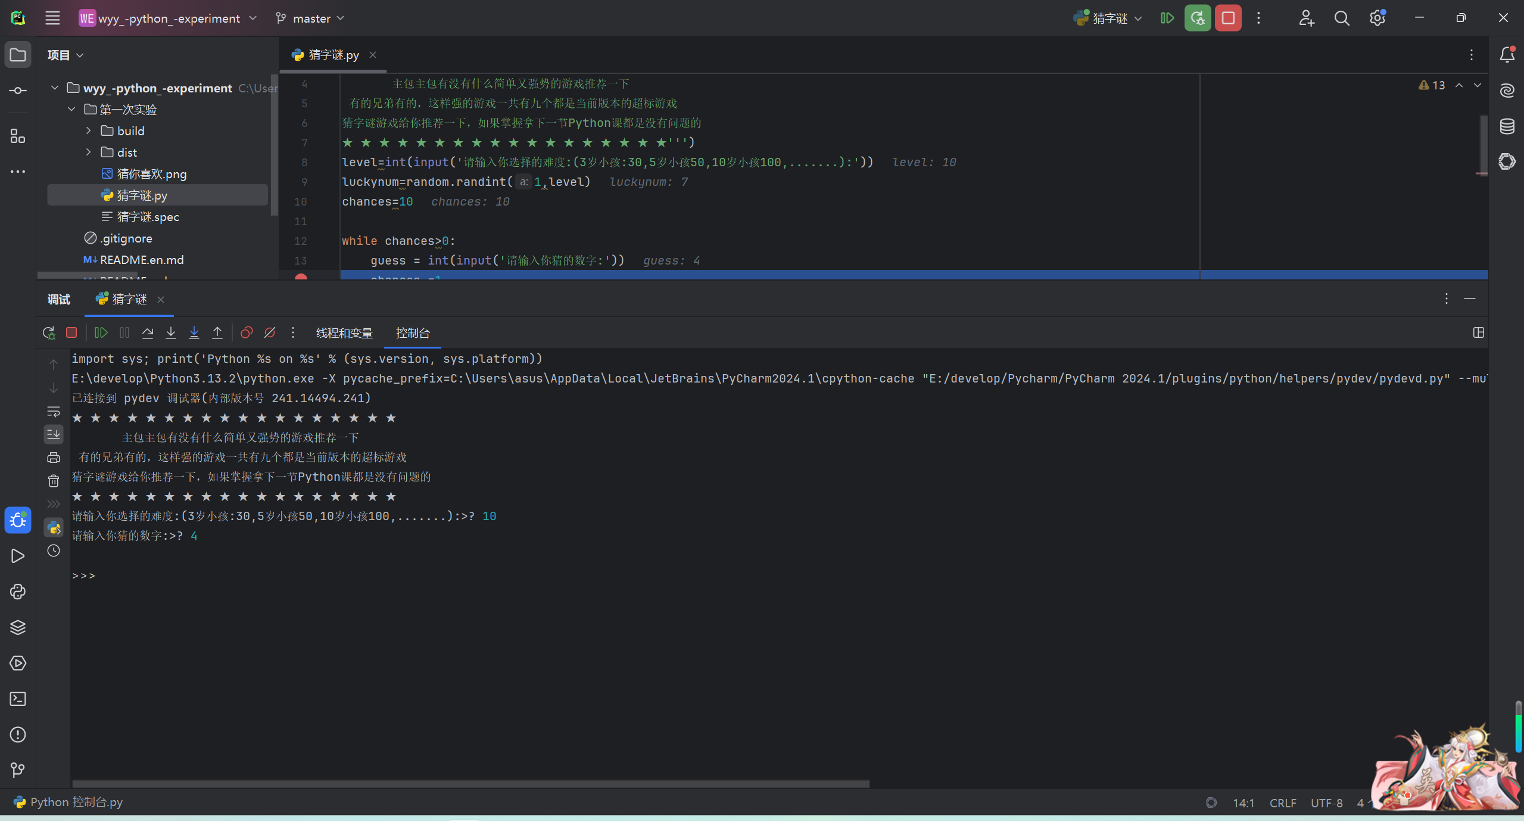Click the Step Over debug icon
The height and width of the screenshot is (821, 1524).
point(148,332)
